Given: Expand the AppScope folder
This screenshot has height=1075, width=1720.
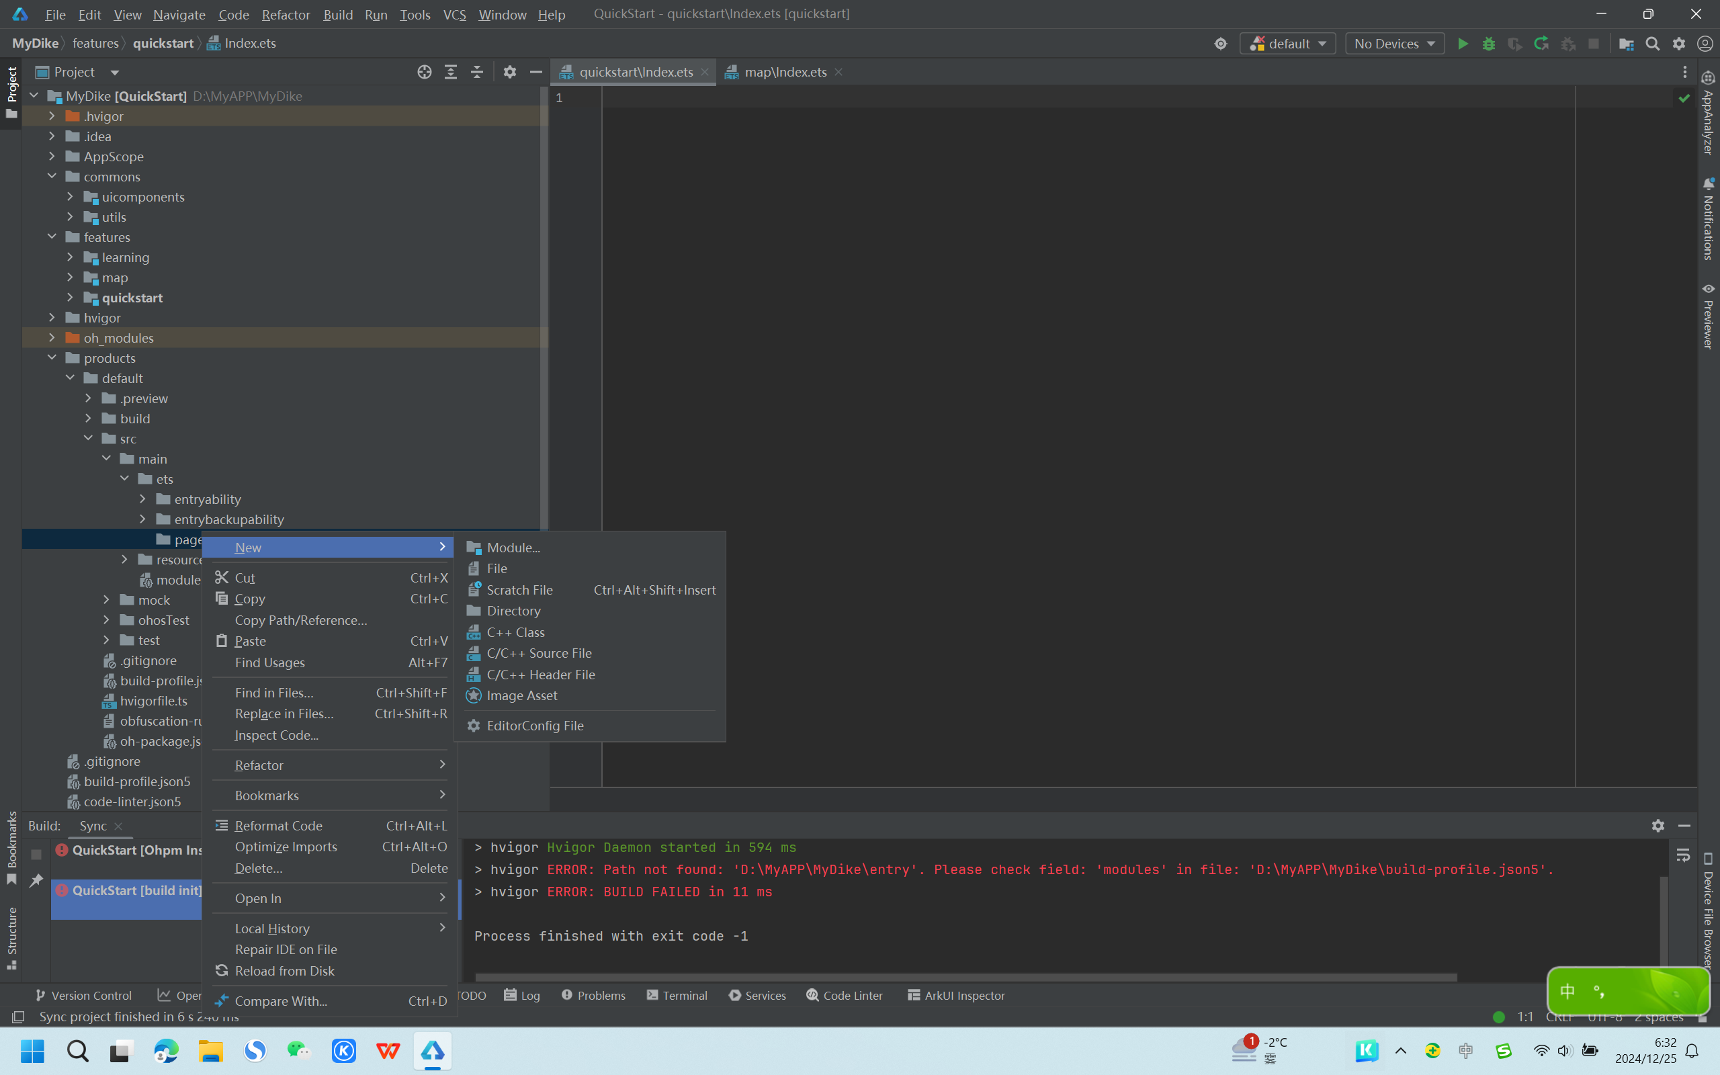Looking at the screenshot, I should pyautogui.click(x=52, y=156).
